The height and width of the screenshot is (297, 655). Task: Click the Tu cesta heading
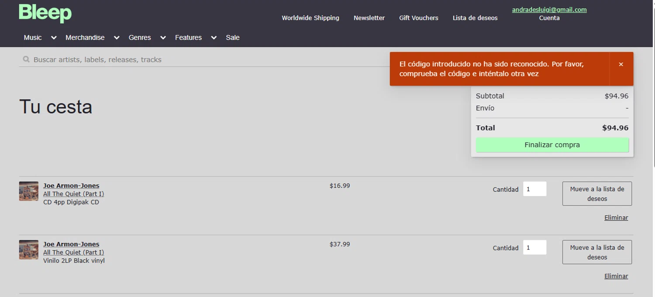(x=55, y=107)
